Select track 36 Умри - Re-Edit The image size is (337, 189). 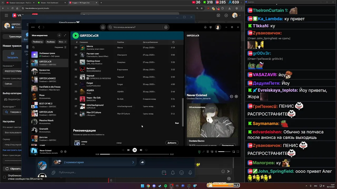[127, 99]
